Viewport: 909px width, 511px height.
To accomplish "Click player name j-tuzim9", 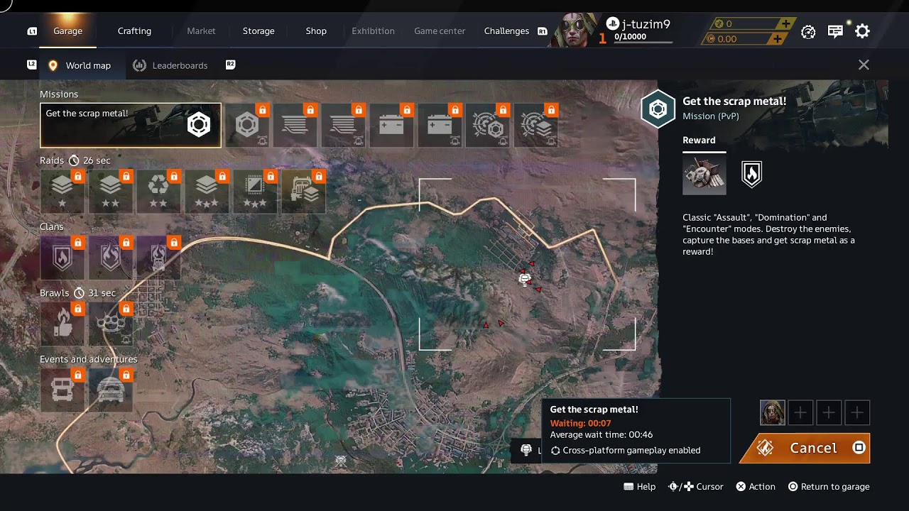I will [x=646, y=24].
